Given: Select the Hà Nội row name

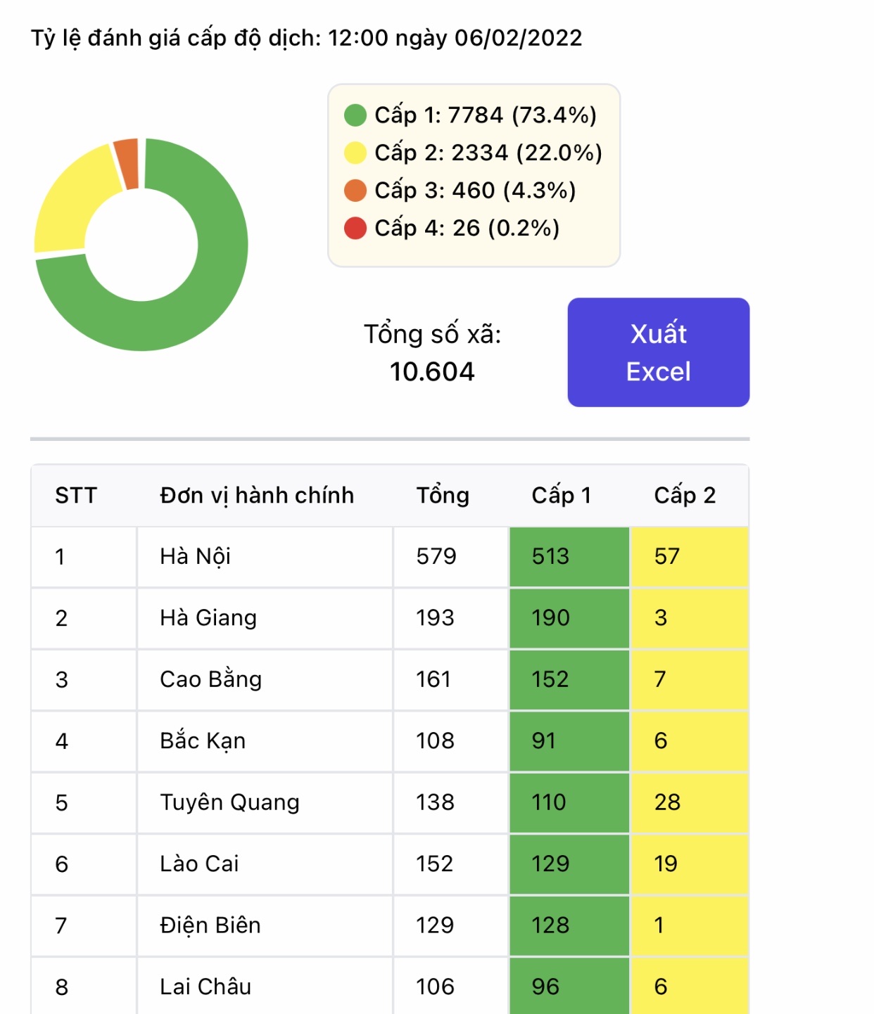Looking at the screenshot, I should (x=196, y=557).
